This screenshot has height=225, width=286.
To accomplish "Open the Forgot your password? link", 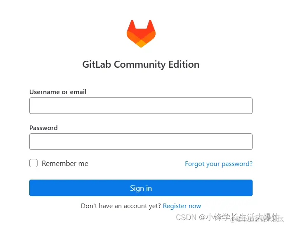I will [219, 164].
